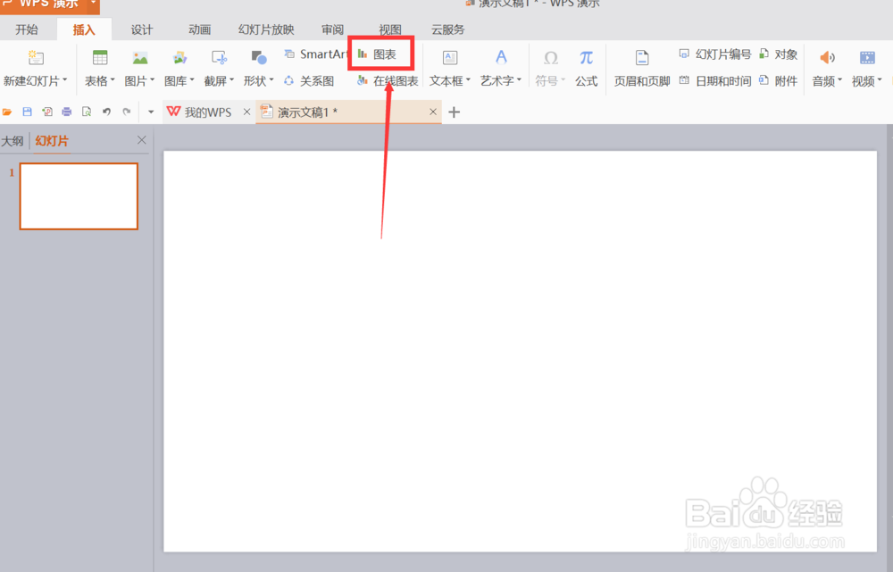The height and width of the screenshot is (572, 893).
Task: Expand the 形状 dropdown arrow
Action: tap(271, 80)
